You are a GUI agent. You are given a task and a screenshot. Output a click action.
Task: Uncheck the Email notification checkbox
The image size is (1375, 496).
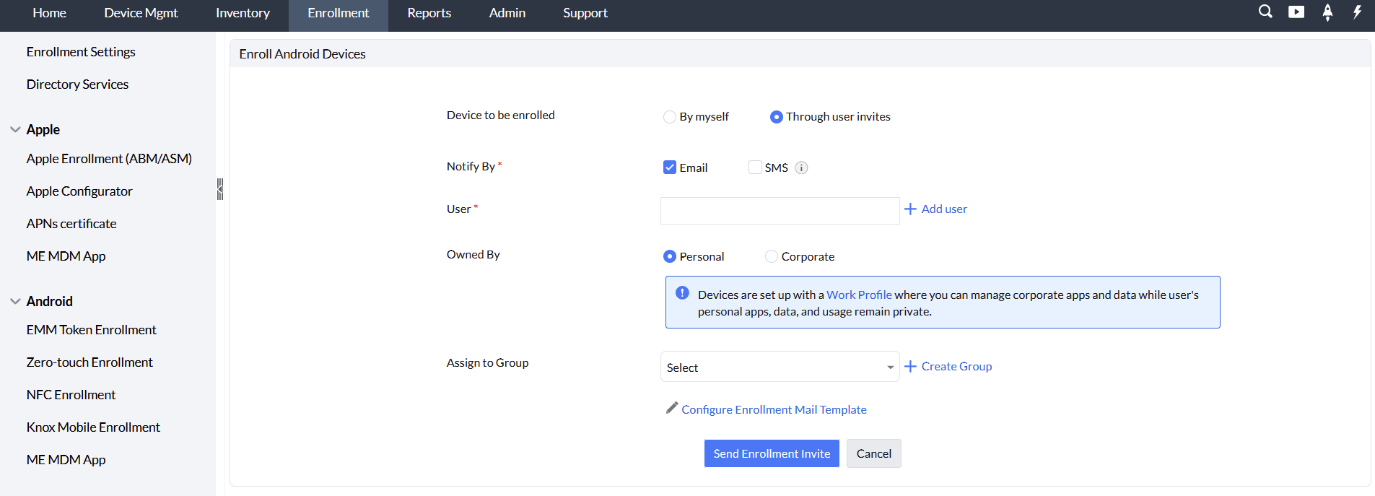[670, 167]
